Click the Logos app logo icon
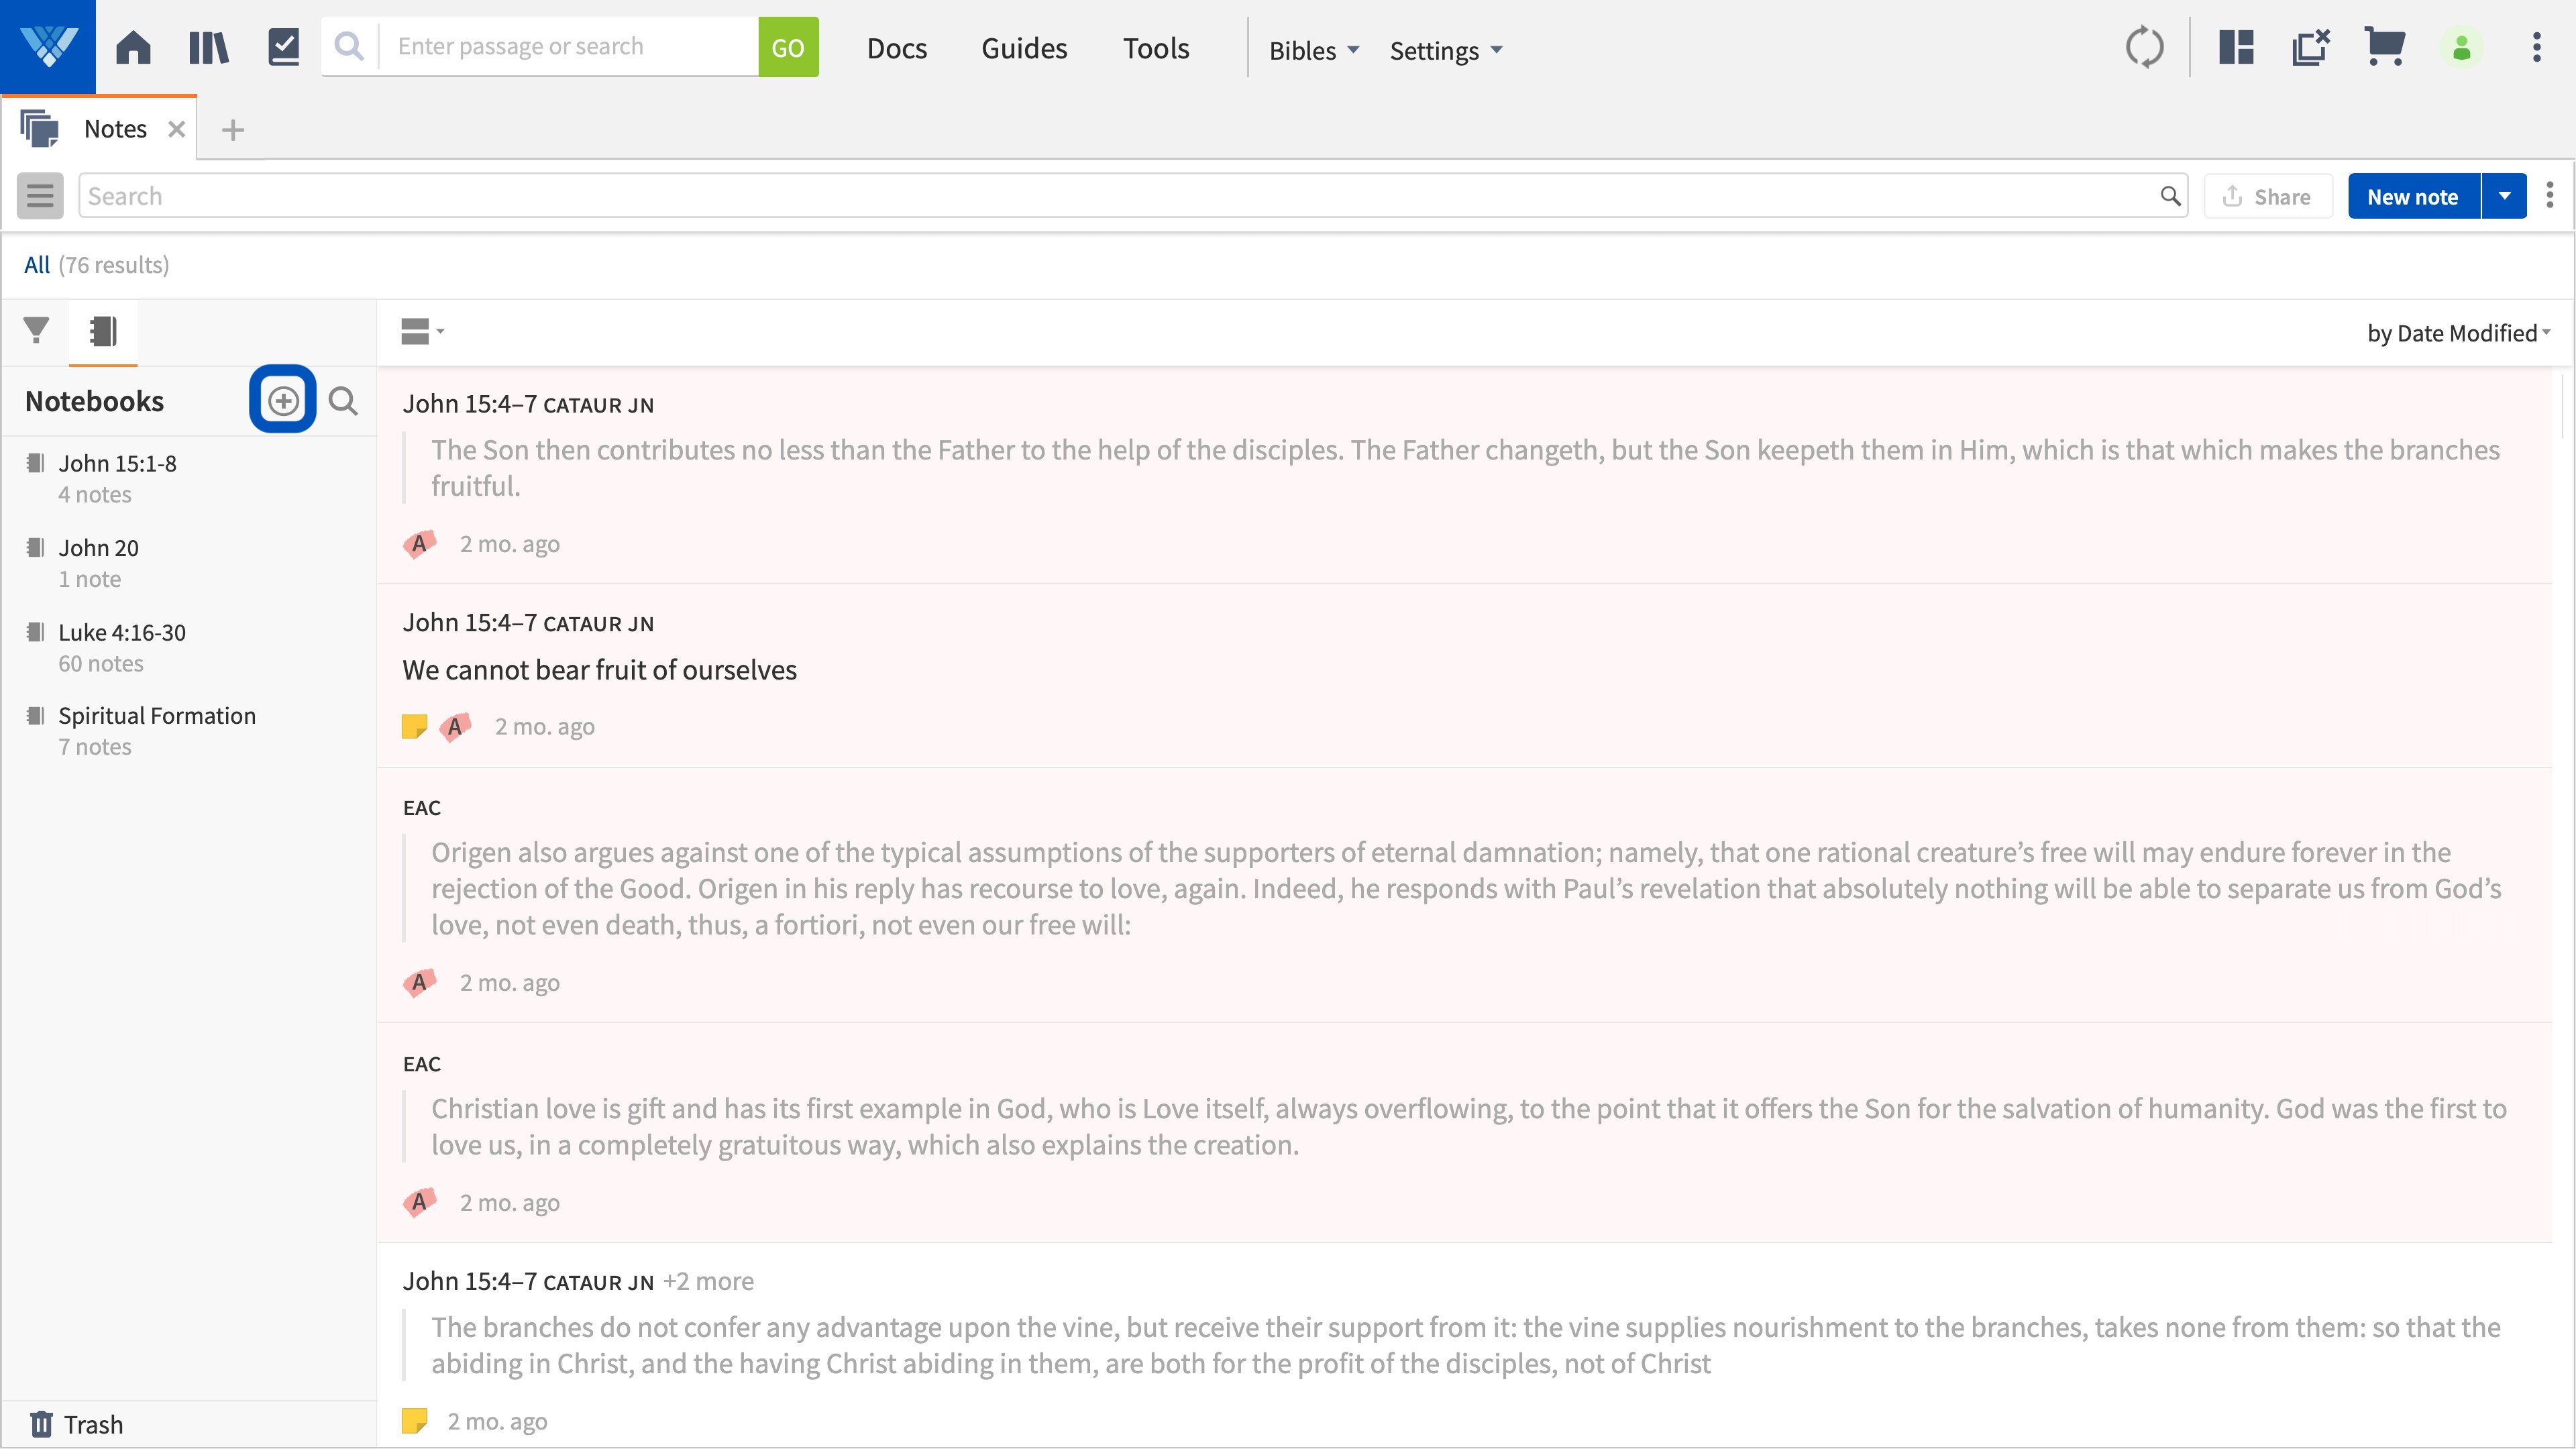The width and height of the screenshot is (2576, 1449). 48,47
